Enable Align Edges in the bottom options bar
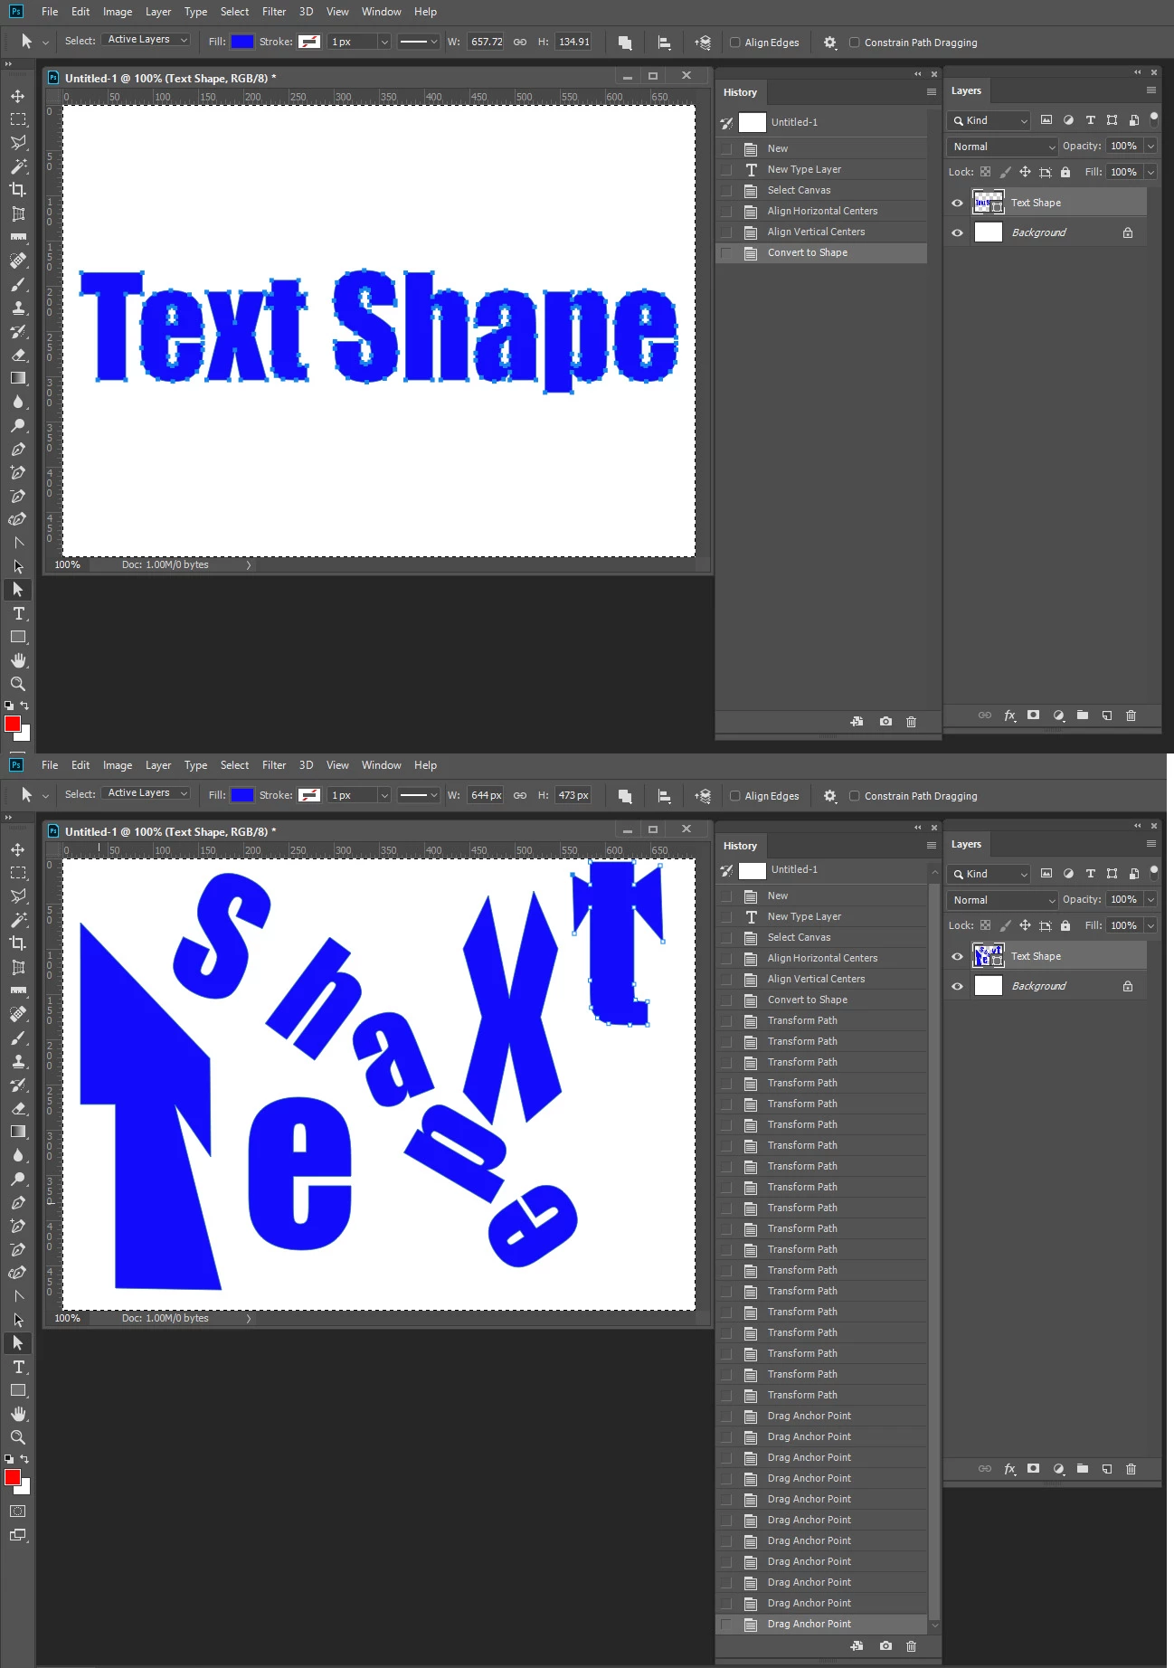1174x1668 pixels. click(x=735, y=796)
